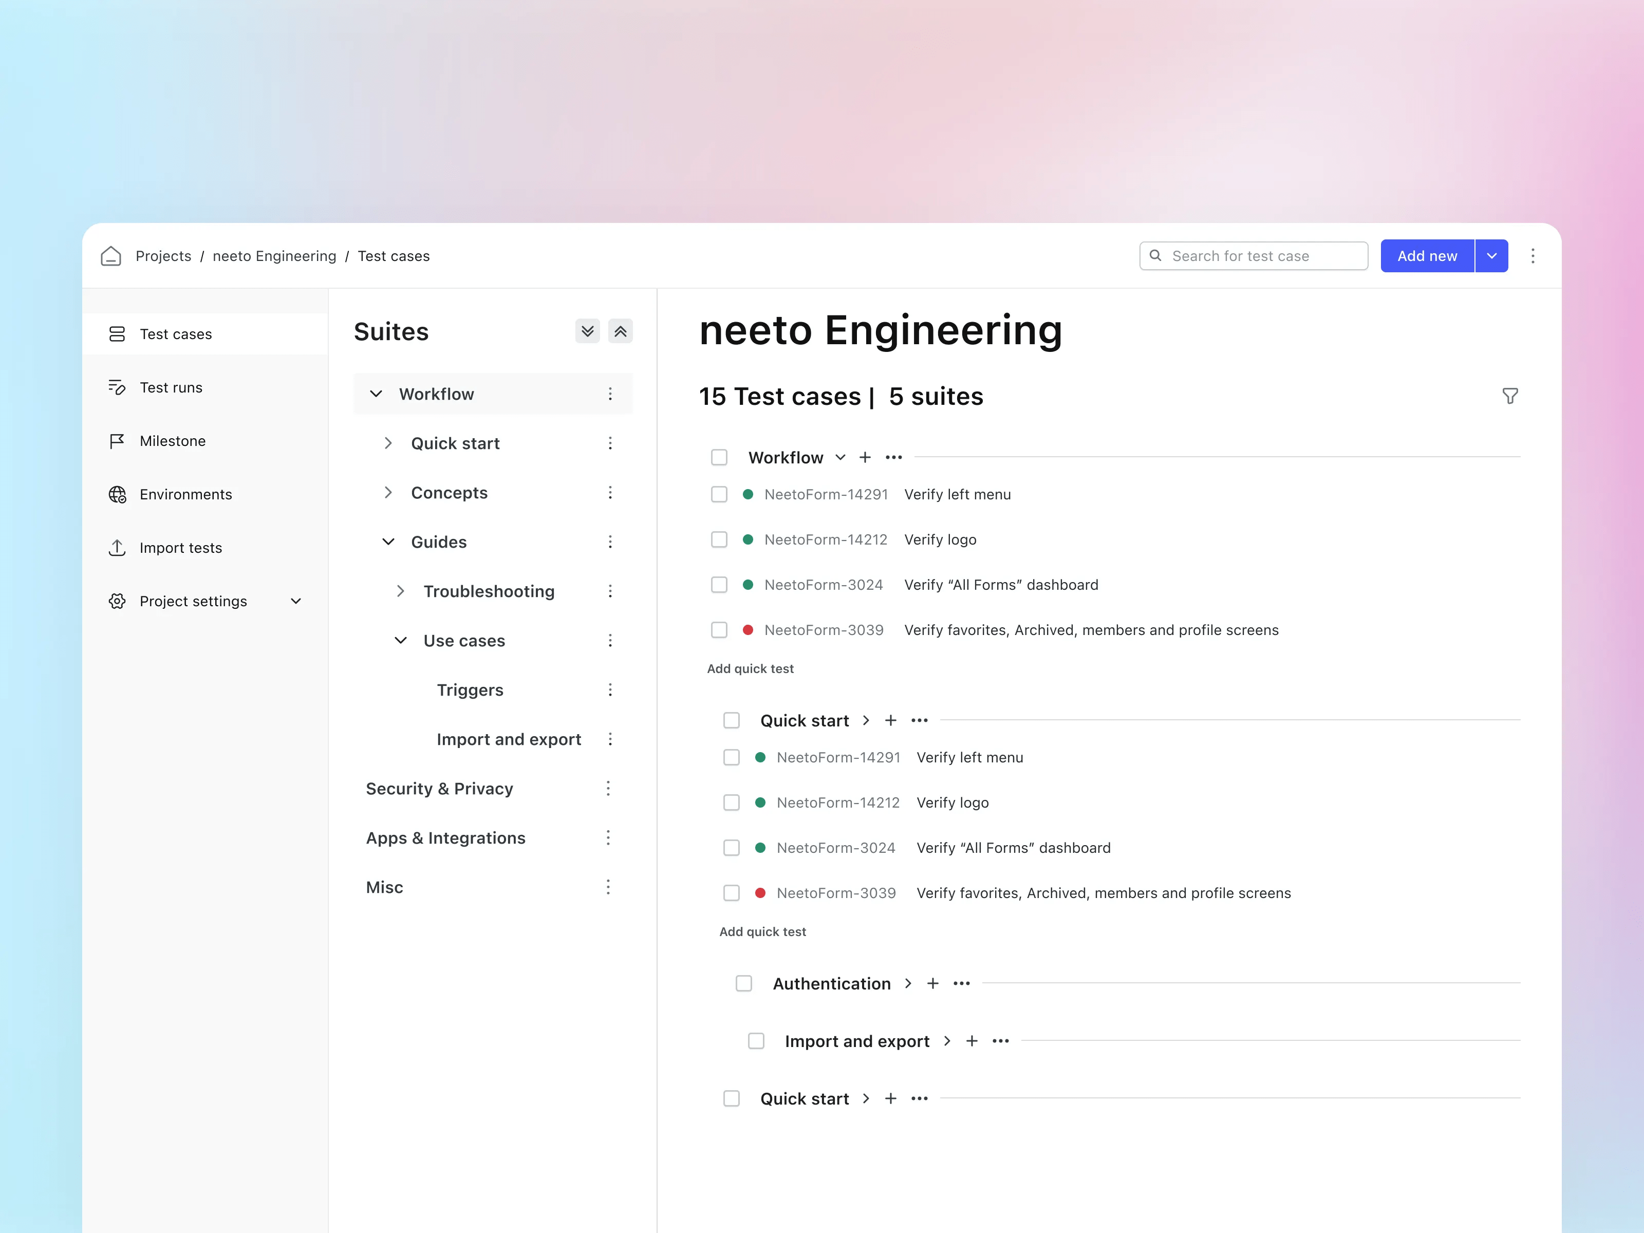Open the Security & Privacy kebab menu
The width and height of the screenshot is (1644, 1233).
608,789
